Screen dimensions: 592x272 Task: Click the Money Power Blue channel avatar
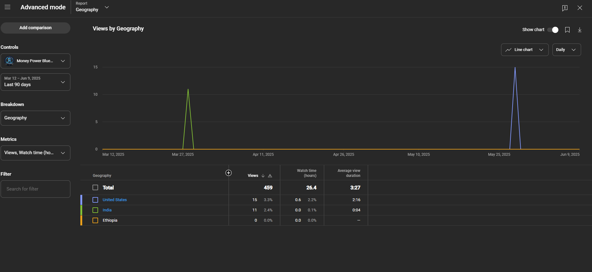tap(9, 61)
